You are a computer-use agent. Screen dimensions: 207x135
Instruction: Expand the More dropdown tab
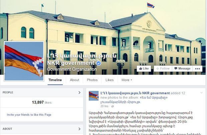pyautogui.click(x=127, y=80)
